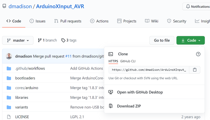Click the Clone help question mark icon
210x120 pixels.
198,54
